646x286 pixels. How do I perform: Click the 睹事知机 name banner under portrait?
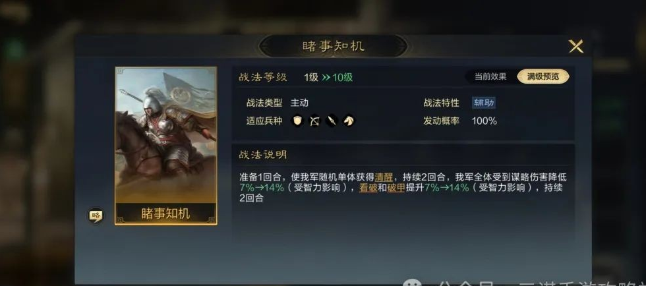[x=166, y=214]
